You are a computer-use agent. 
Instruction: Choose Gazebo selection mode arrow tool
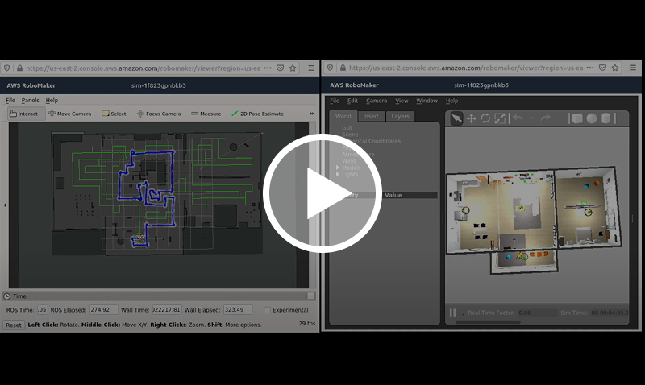[456, 118]
